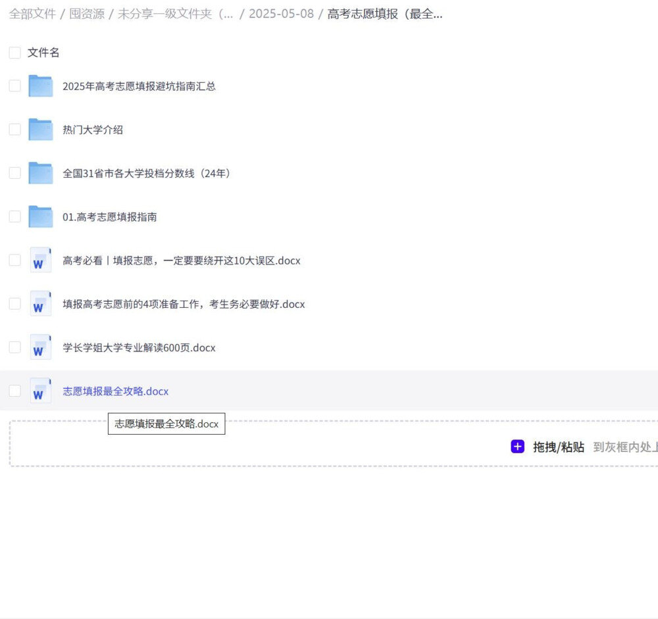Open 填报高考志愿前的4项准备工作 document row

coord(183,304)
